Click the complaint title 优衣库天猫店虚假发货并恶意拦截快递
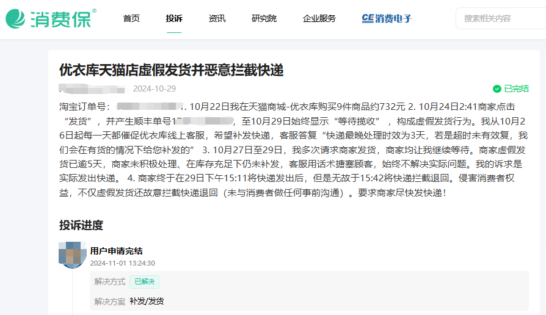Screen dimensions: 546x315 coord(172,70)
